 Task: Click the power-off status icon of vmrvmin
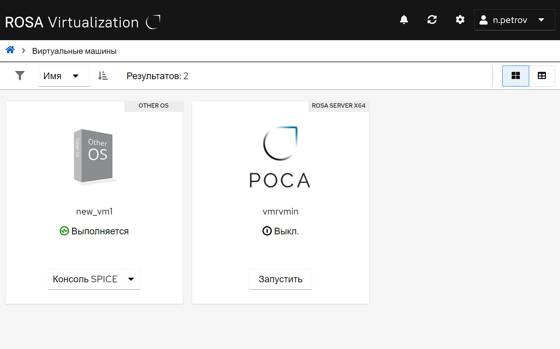pyautogui.click(x=267, y=231)
